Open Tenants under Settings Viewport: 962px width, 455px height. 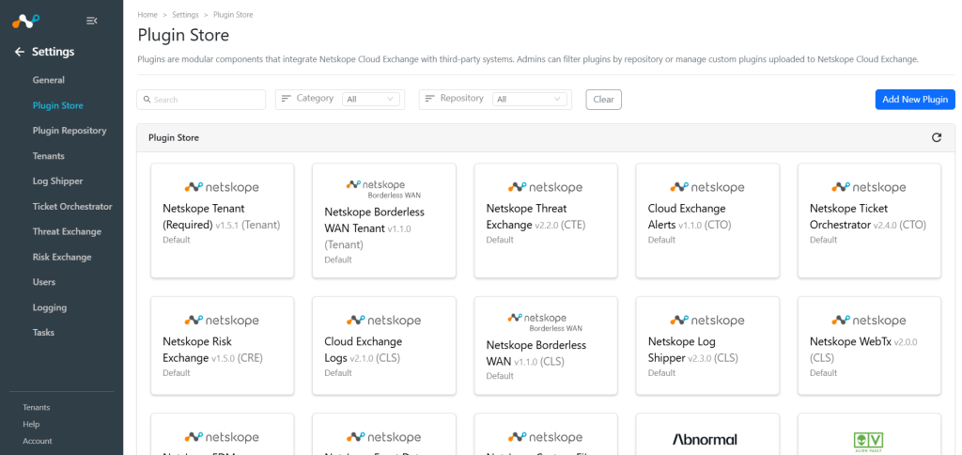(49, 156)
